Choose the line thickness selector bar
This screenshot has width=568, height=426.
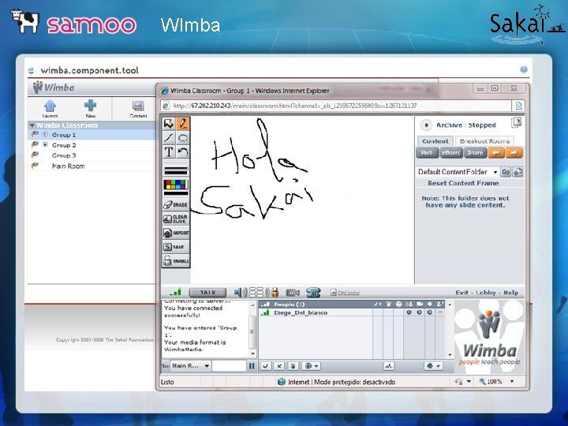[176, 170]
